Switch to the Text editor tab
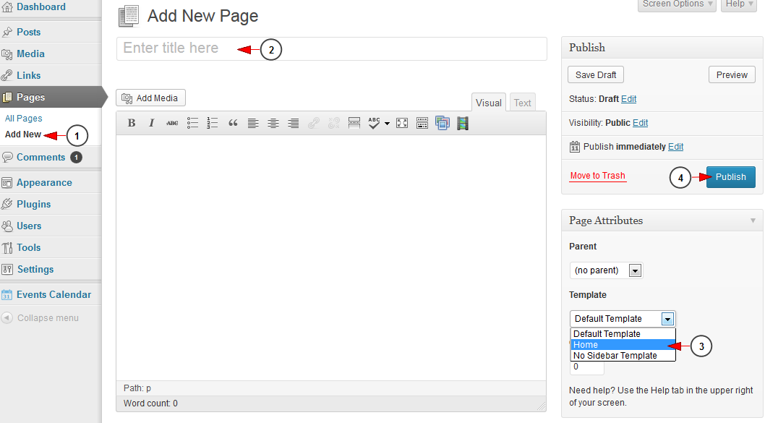The height and width of the screenshot is (423, 765). click(x=523, y=103)
